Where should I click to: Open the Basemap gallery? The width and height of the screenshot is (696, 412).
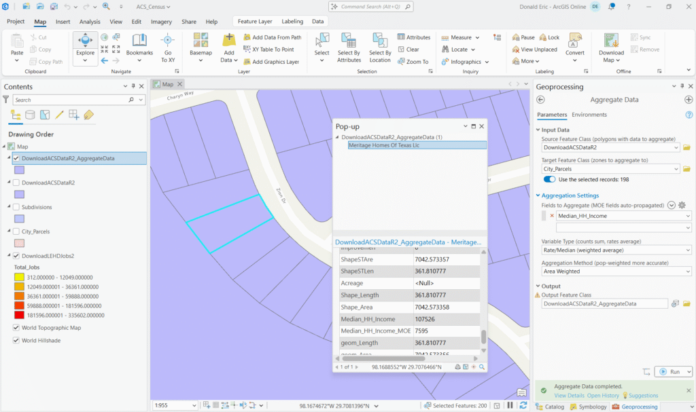click(x=201, y=48)
